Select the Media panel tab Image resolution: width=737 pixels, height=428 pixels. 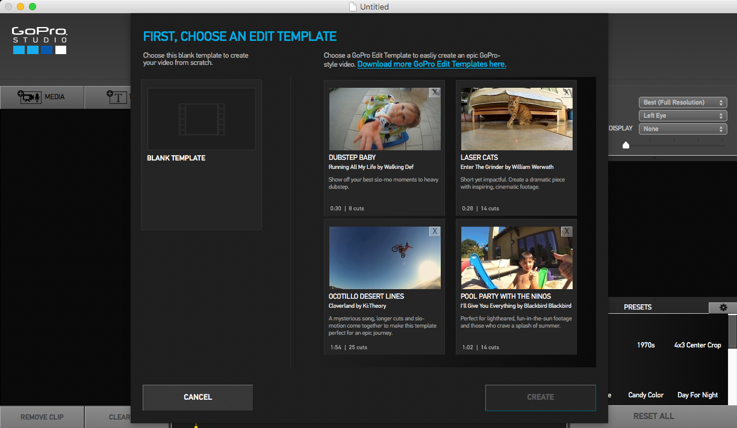[42, 97]
